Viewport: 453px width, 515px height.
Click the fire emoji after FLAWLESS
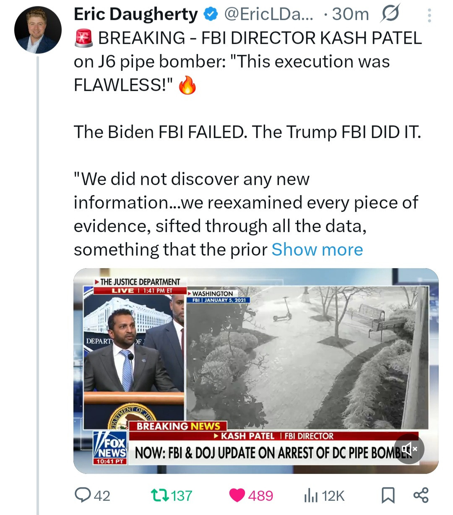point(187,86)
